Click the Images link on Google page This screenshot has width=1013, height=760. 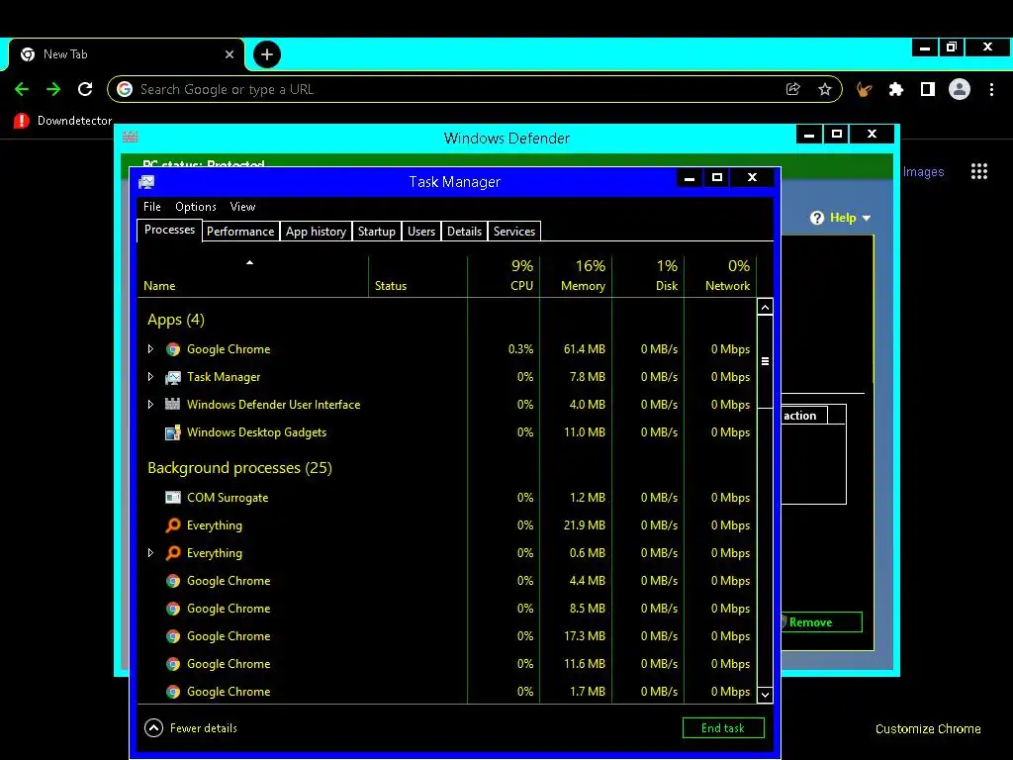pyautogui.click(x=923, y=171)
